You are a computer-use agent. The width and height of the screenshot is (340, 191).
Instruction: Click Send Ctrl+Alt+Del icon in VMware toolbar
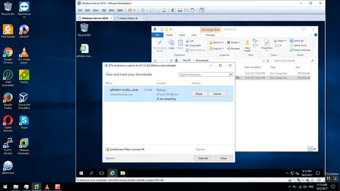tap(142, 10)
